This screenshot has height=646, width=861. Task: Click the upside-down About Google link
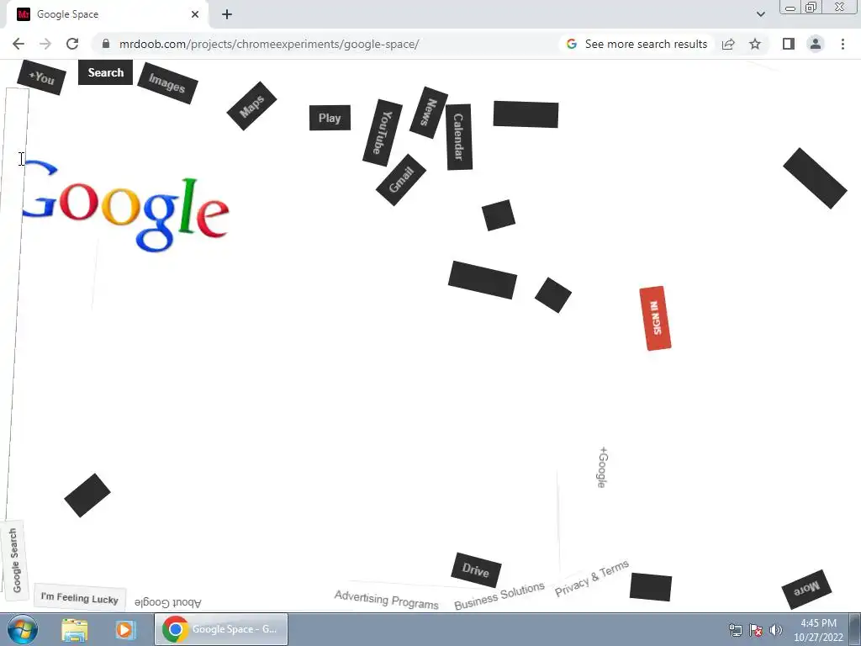pos(168,602)
